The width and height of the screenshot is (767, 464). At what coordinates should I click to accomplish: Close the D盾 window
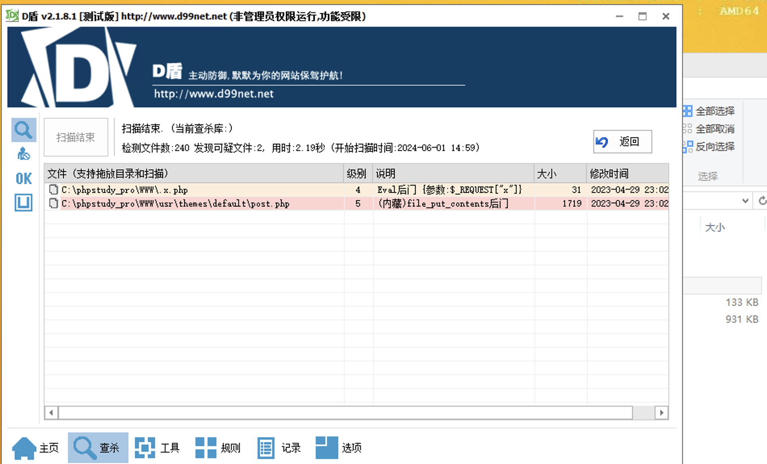pyautogui.click(x=666, y=17)
